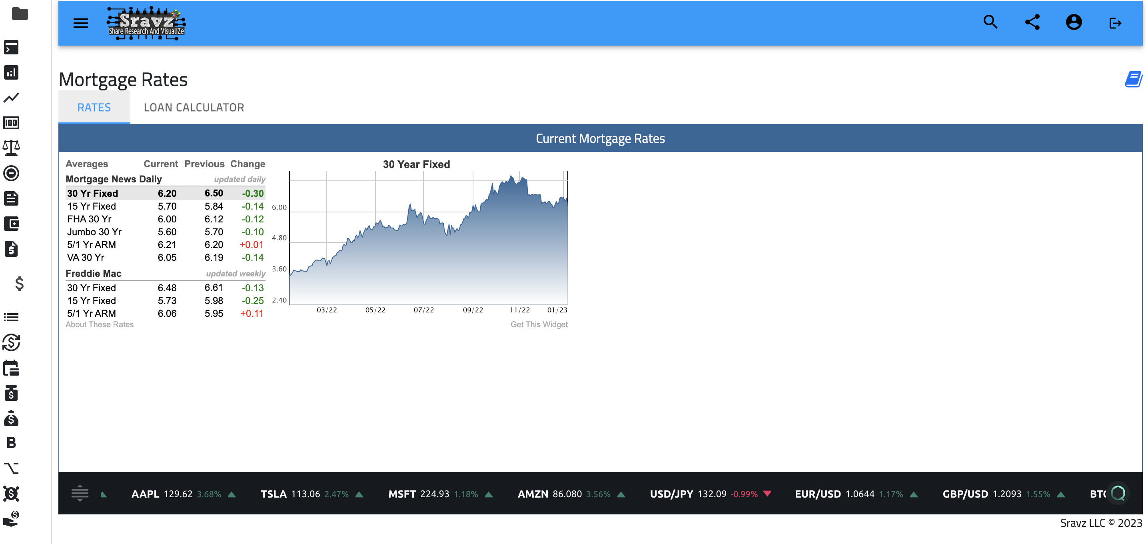Select the 15 Yr Fixed 5.70 row
This screenshot has height=544, width=1146.
pyautogui.click(x=166, y=206)
